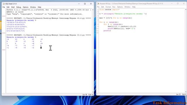Open Run menu in editor window
The width and height of the screenshot is (187, 105).
(114, 7)
